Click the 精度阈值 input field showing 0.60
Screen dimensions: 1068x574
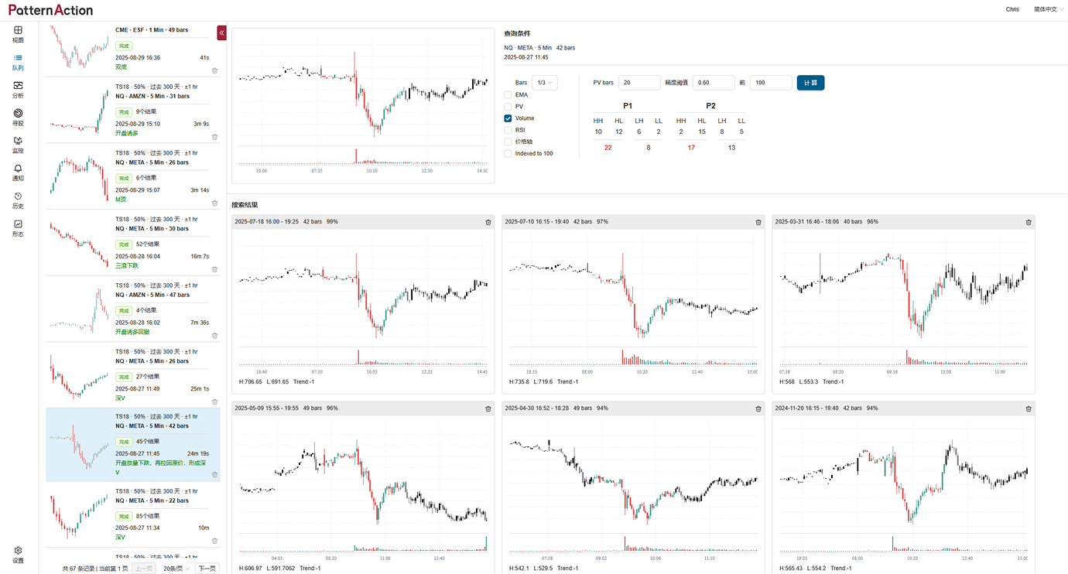[x=713, y=83]
